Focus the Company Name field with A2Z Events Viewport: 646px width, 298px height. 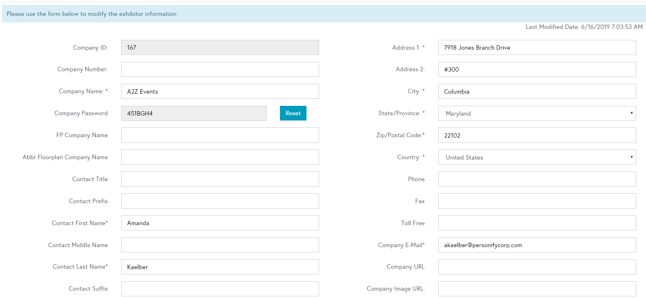220,91
